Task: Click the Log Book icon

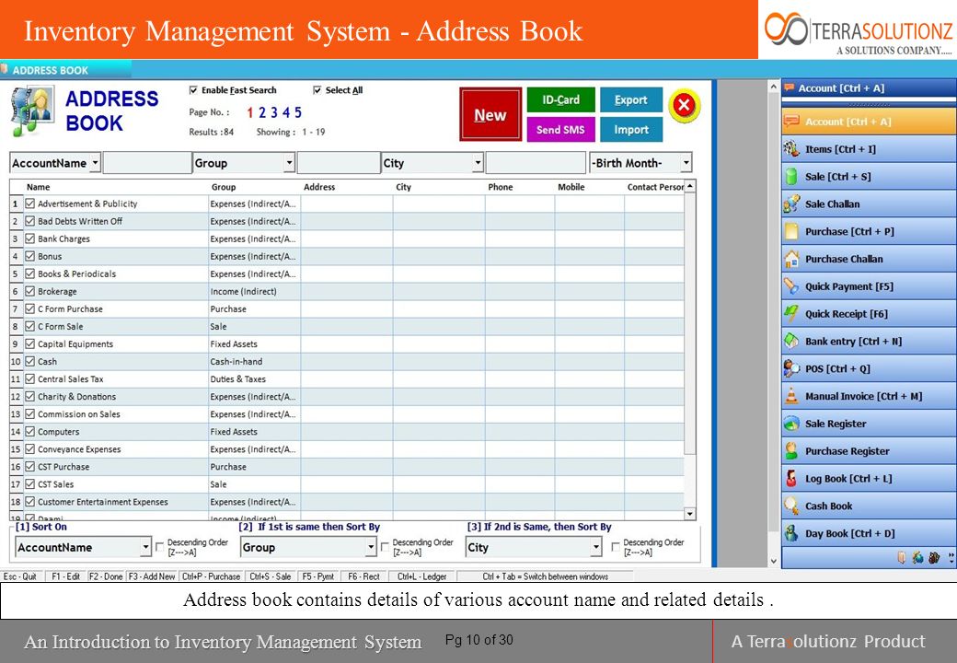Action: [791, 479]
